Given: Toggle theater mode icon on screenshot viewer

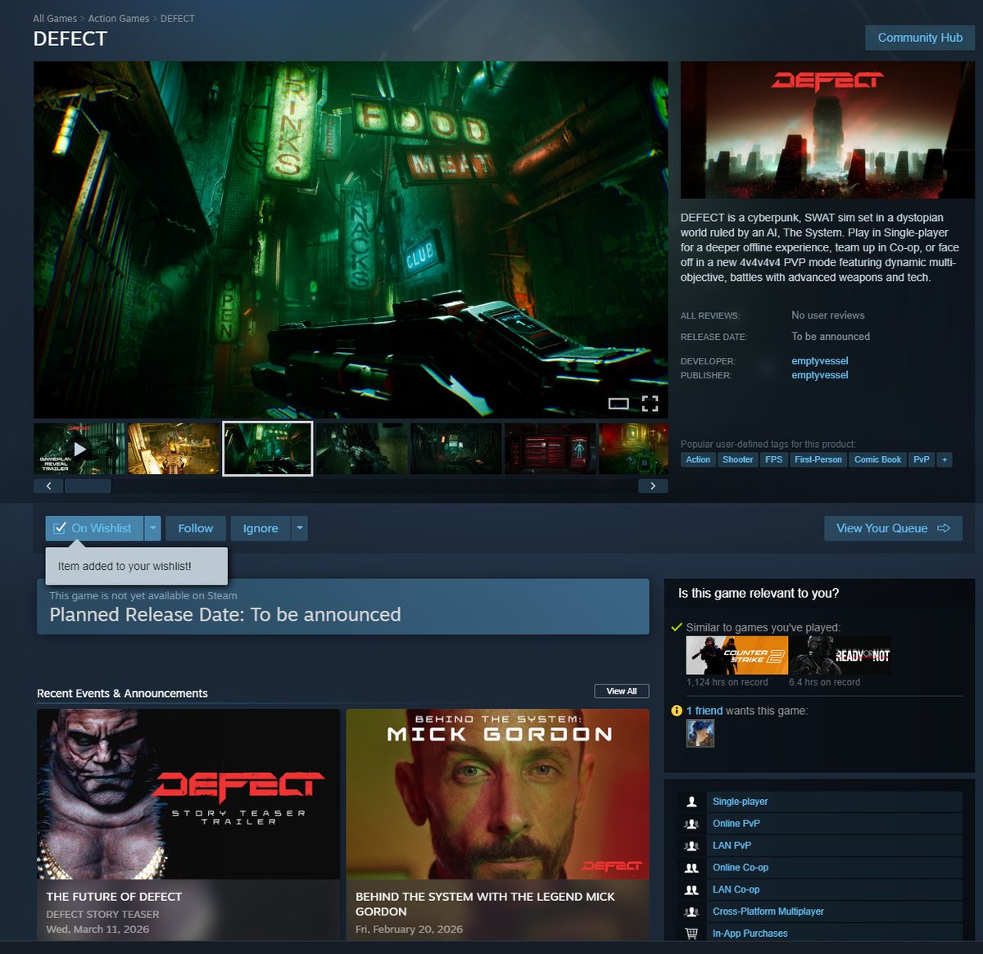Looking at the screenshot, I should 618,403.
